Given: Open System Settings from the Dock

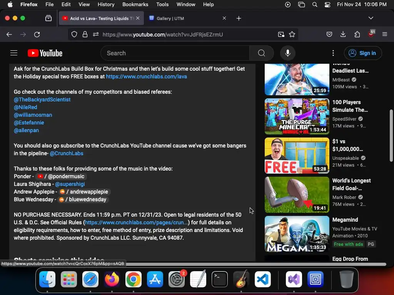Looking at the screenshot, I should pos(176,279).
